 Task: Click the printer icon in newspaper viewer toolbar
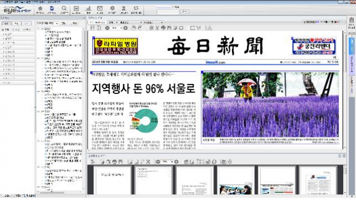point(163,28)
